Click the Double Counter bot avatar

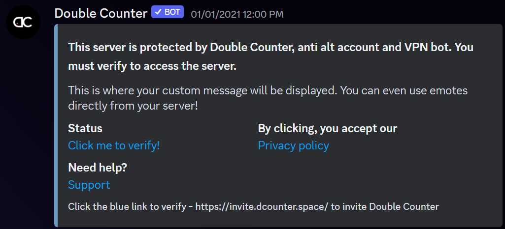click(x=24, y=22)
